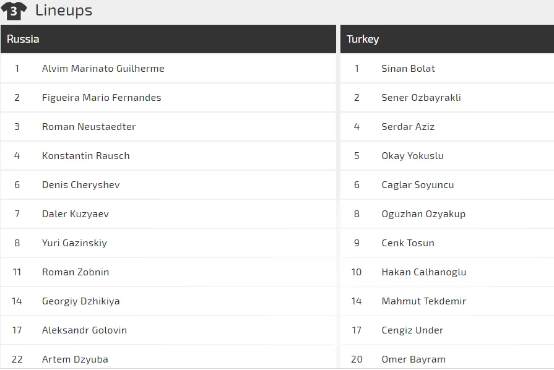Open Roman Neustaedter's profile
The width and height of the screenshot is (554, 370).
click(89, 127)
